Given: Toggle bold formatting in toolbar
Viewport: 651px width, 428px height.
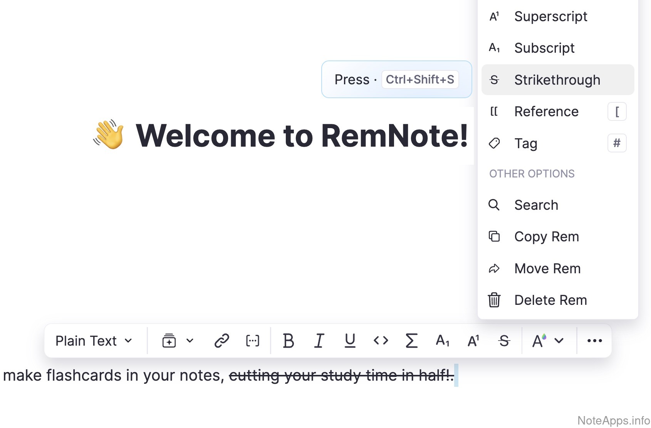Looking at the screenshot, I should click(288, 341).
